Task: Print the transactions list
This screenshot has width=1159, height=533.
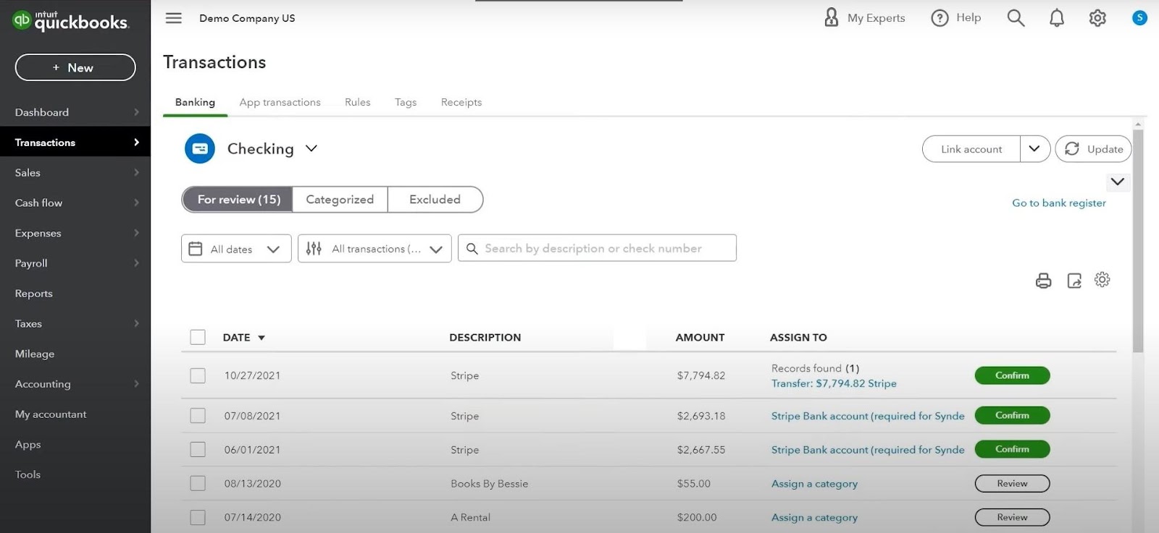Action: 1043,281
